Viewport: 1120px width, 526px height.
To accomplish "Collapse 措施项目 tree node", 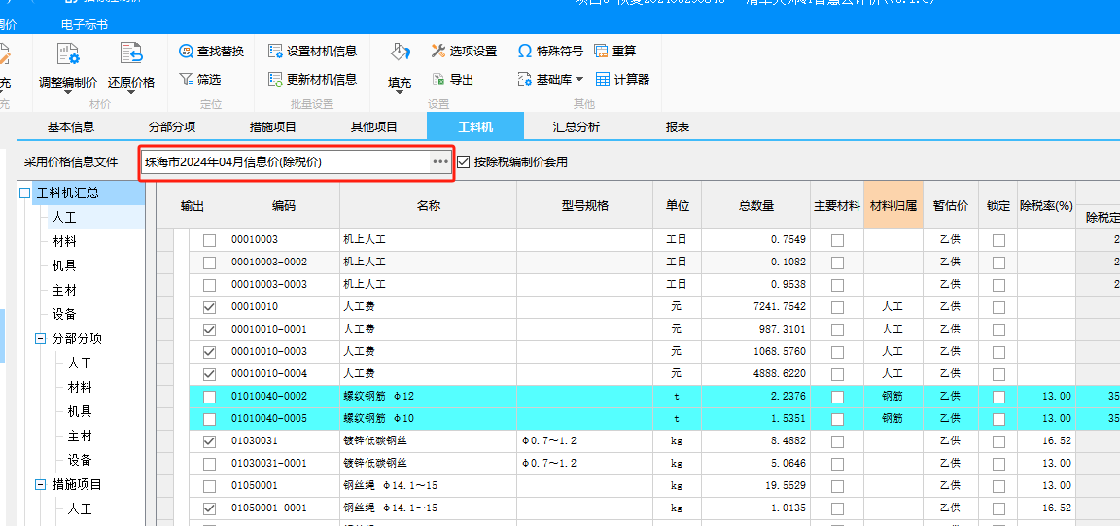I will click(41, 484).
